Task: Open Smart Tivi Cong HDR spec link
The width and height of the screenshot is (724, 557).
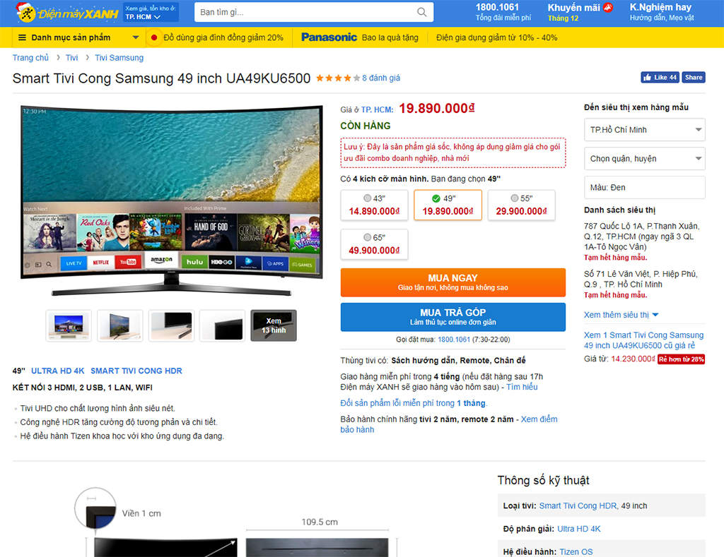Action: coord(578,506)
